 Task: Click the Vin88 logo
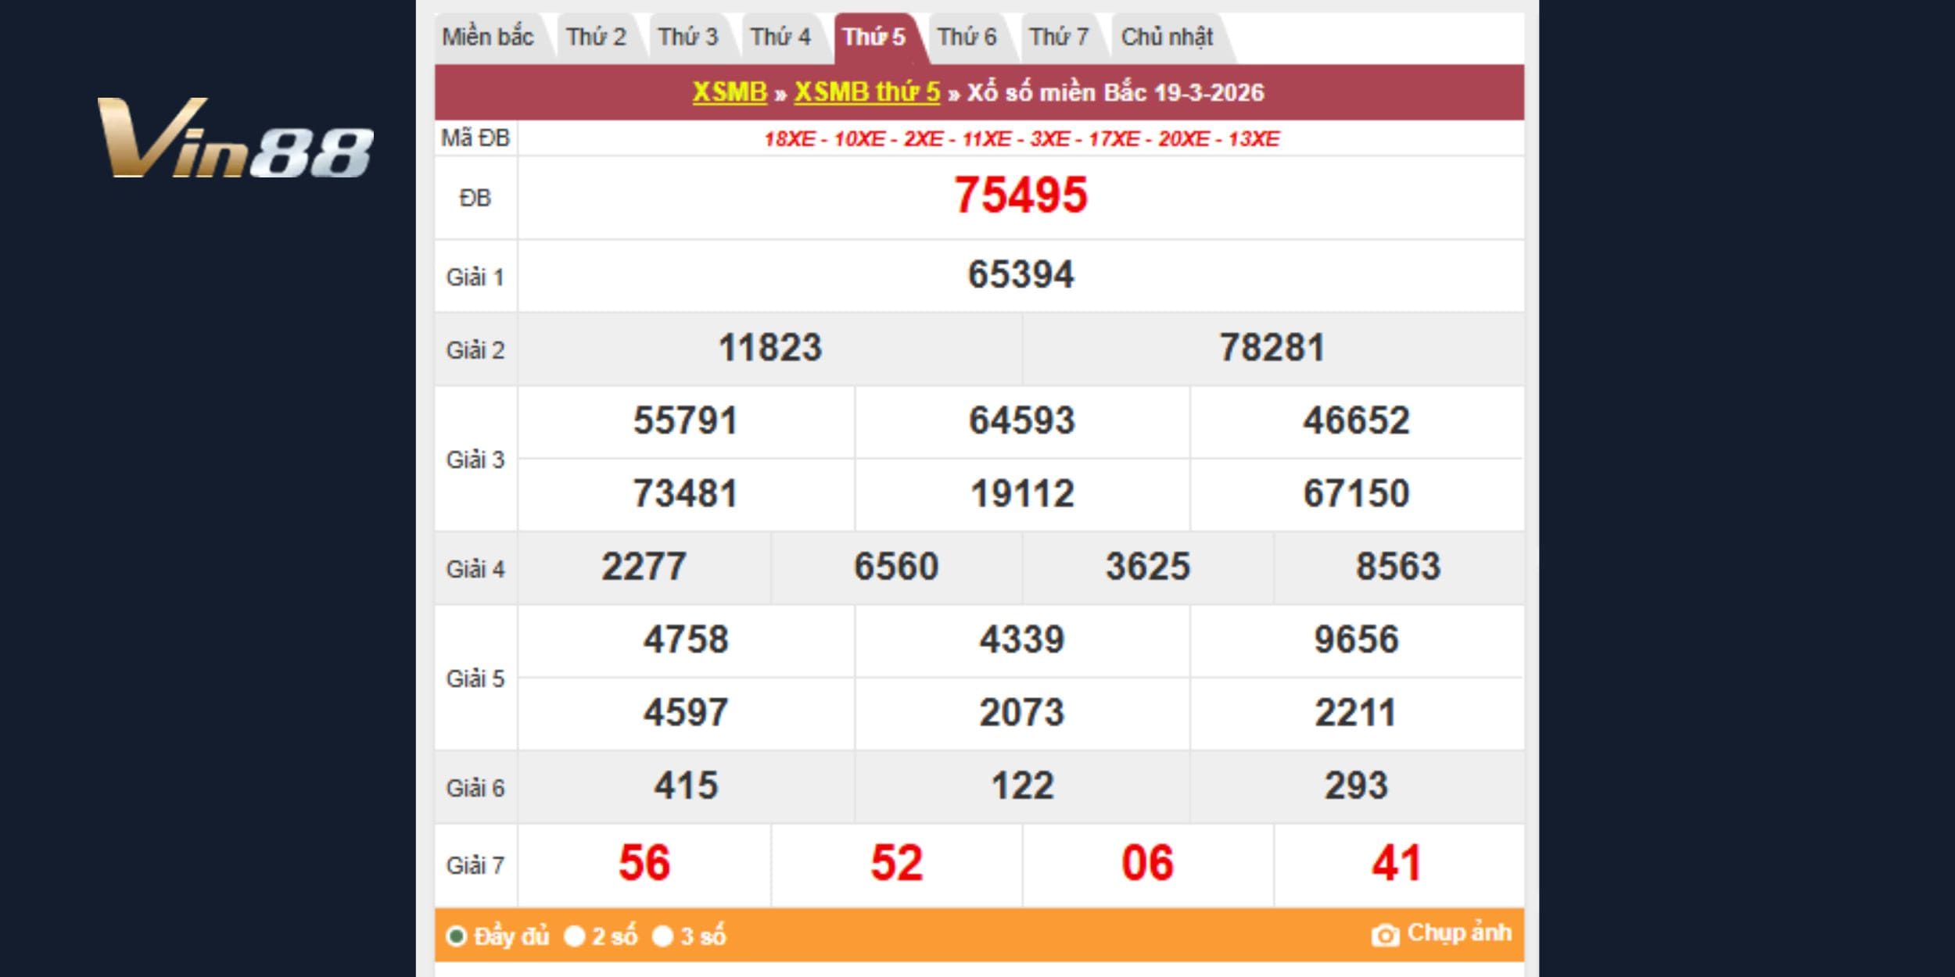point(235,138)
